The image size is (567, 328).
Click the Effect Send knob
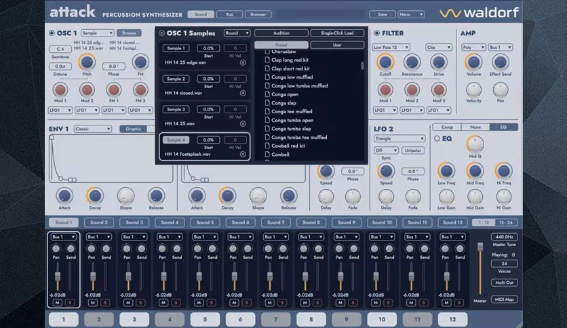[x=501, y=62]
